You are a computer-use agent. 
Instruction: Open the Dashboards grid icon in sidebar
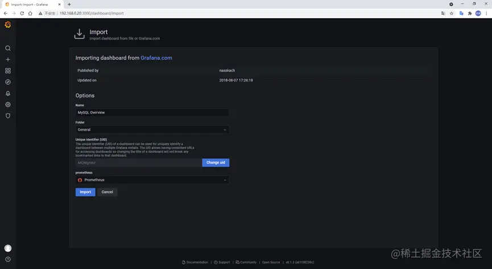(x=8, y=71)
